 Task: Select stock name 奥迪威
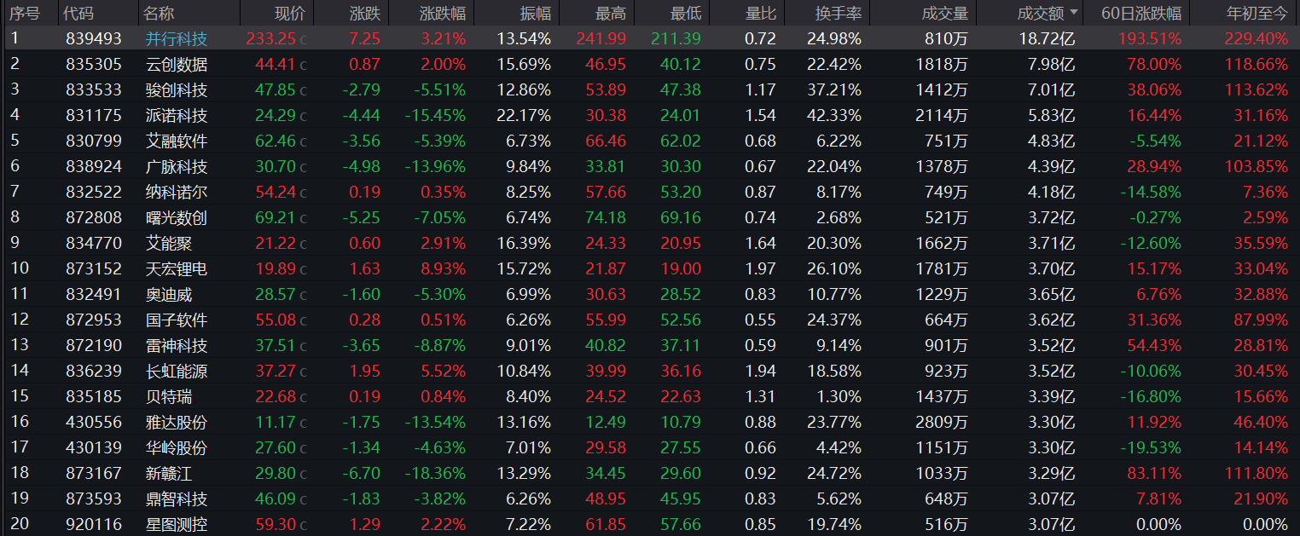tap(169, 294)
